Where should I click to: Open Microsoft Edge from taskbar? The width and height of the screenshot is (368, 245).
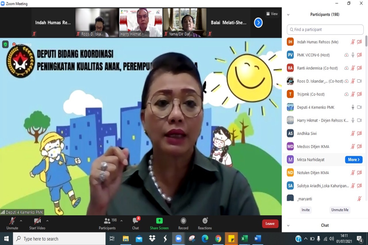205,239
